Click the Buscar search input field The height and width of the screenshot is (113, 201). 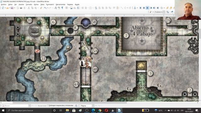point(16,106)
